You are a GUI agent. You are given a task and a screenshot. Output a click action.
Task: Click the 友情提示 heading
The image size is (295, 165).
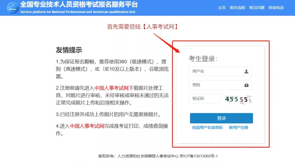pyautogui.click(x=69, y=50)
